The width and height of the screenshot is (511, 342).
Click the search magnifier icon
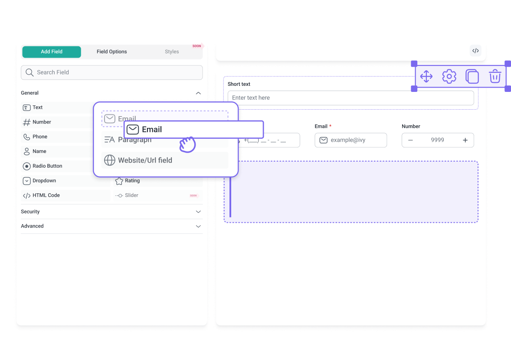tap(29, 72)
